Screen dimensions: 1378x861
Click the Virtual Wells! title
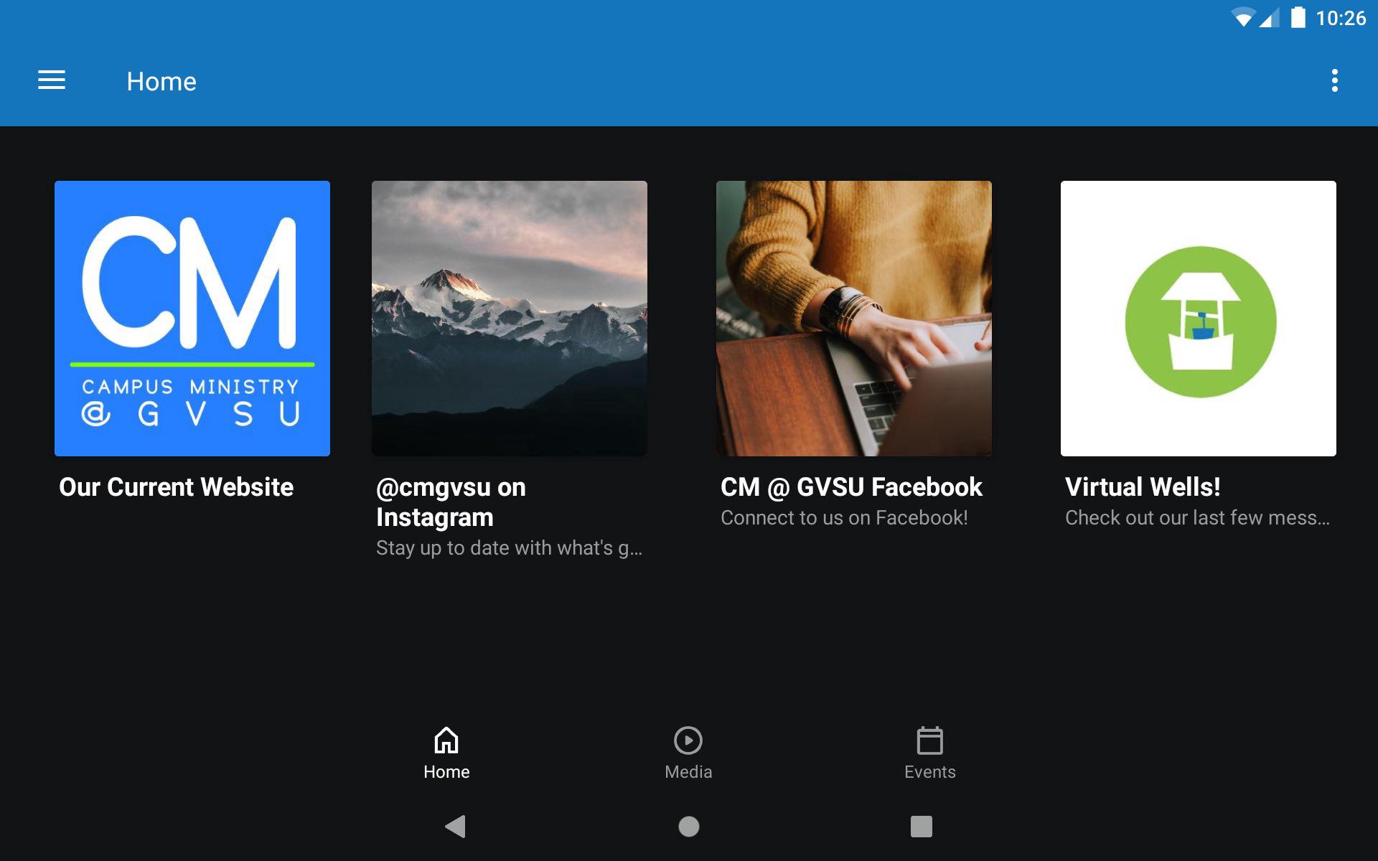click(1143, 487)
